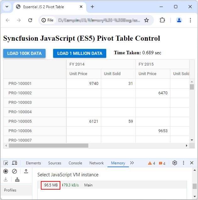Open the Extensions puzzle icon
The width and height of the screenshot is (198, 200).
[x=162, y=20]
